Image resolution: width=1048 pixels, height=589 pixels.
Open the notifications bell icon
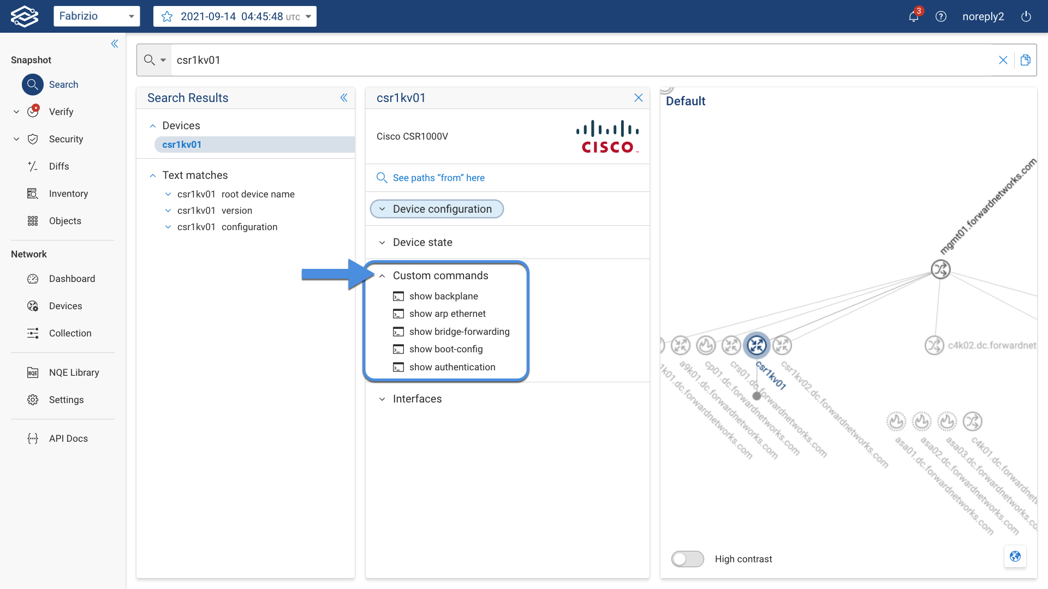click(x=913, y=16)
